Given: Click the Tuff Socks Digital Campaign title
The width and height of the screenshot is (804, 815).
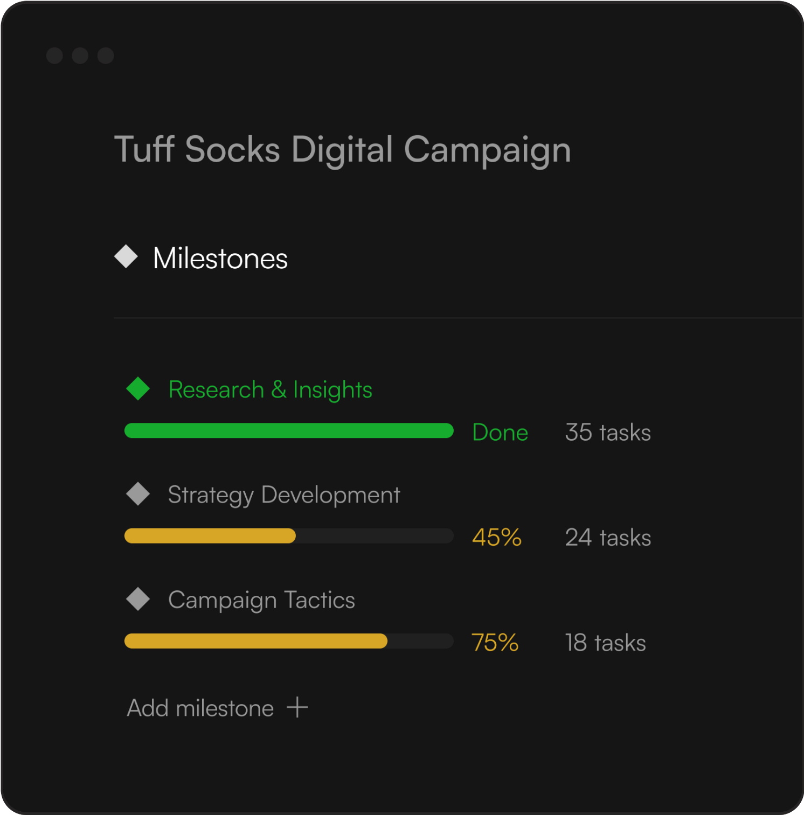Looking at the screenshot, I should coord(342,149).
